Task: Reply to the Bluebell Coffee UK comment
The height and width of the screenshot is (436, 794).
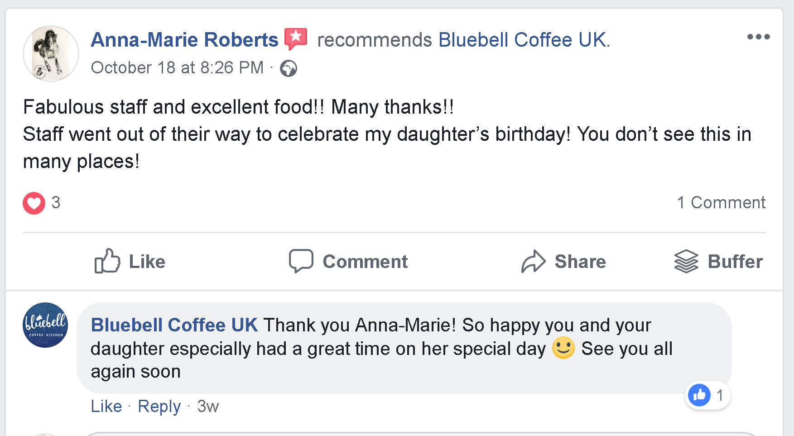Action: (x=159, y=406)
